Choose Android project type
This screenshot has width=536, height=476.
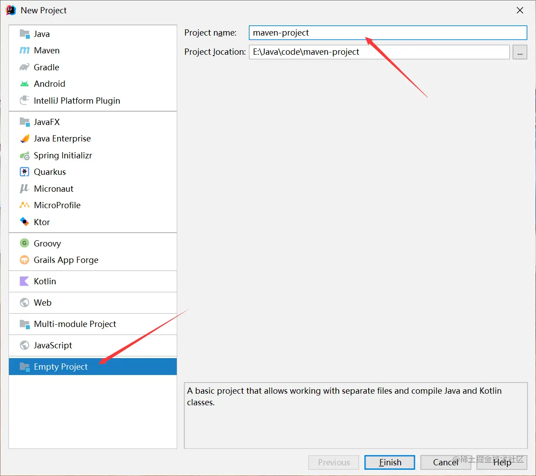[49, 84]
